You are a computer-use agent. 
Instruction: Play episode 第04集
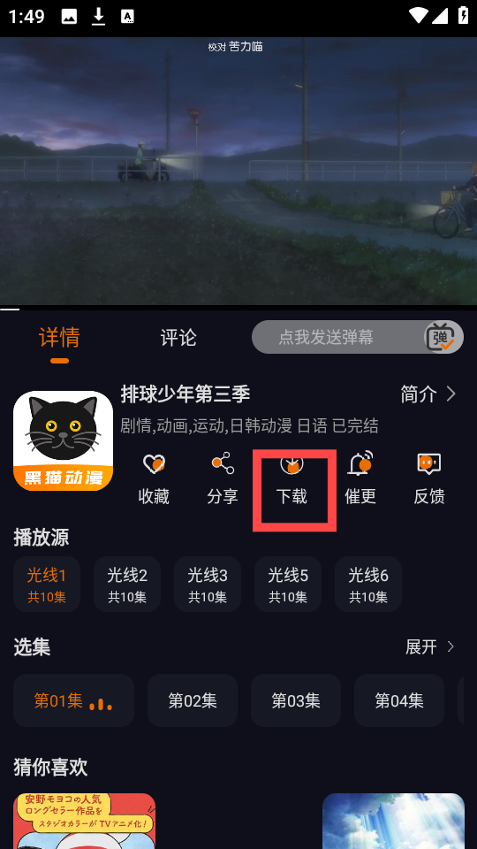399,700
